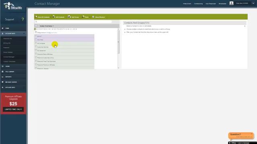Open Conferencing in top navigation
The height and width of the screenshot is (144, 257).
pos(198,4)
